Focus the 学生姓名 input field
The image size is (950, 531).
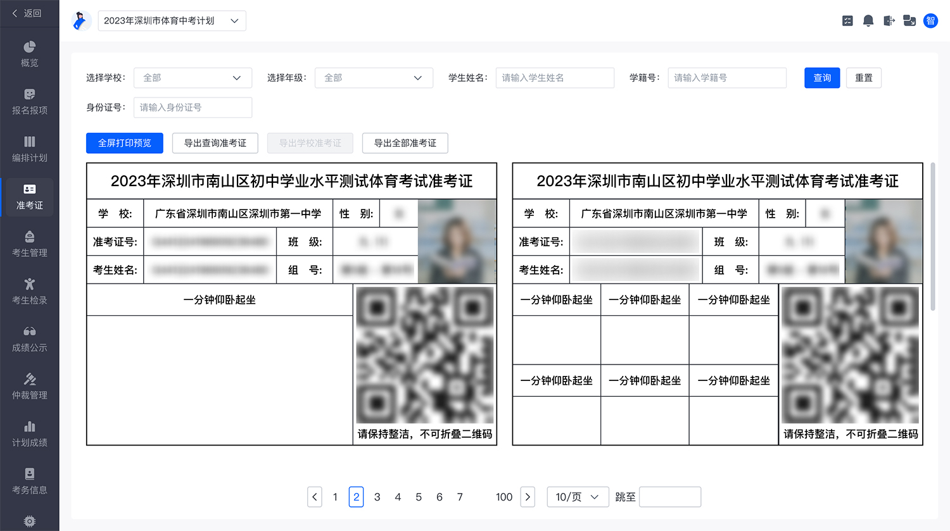tap(555, 78)
